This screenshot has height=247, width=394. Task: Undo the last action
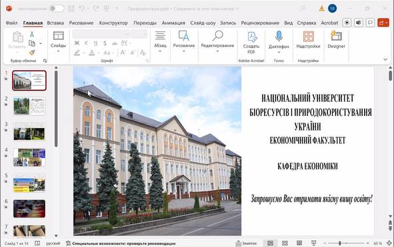point(81,9)
